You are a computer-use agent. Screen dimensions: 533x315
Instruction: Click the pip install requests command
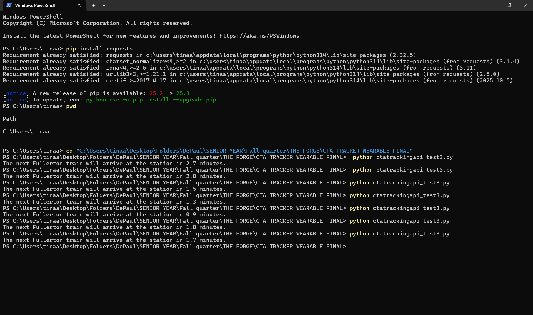click(x=99, y=49)
